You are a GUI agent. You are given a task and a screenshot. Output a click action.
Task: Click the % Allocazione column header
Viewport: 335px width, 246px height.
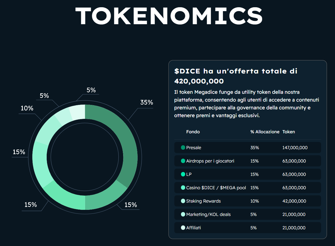pyautogui.click(x=265, y=132)
